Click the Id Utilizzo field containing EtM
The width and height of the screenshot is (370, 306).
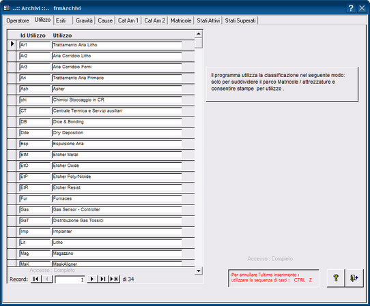pos(35,155)
